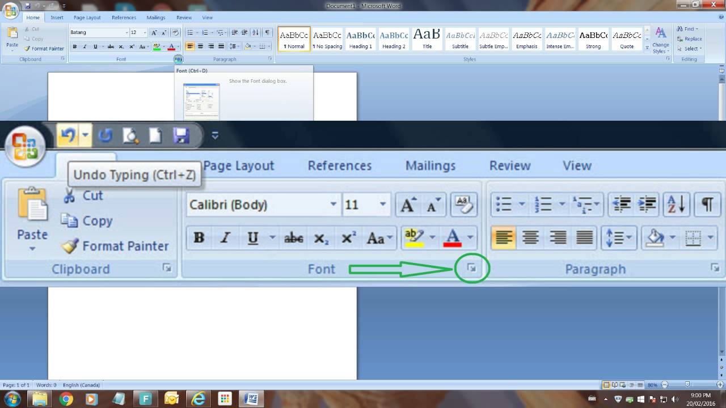The image size is (726, 408).
Task: Create a new document from the enlarged toolbar
Action: click(x=155, y=135)
